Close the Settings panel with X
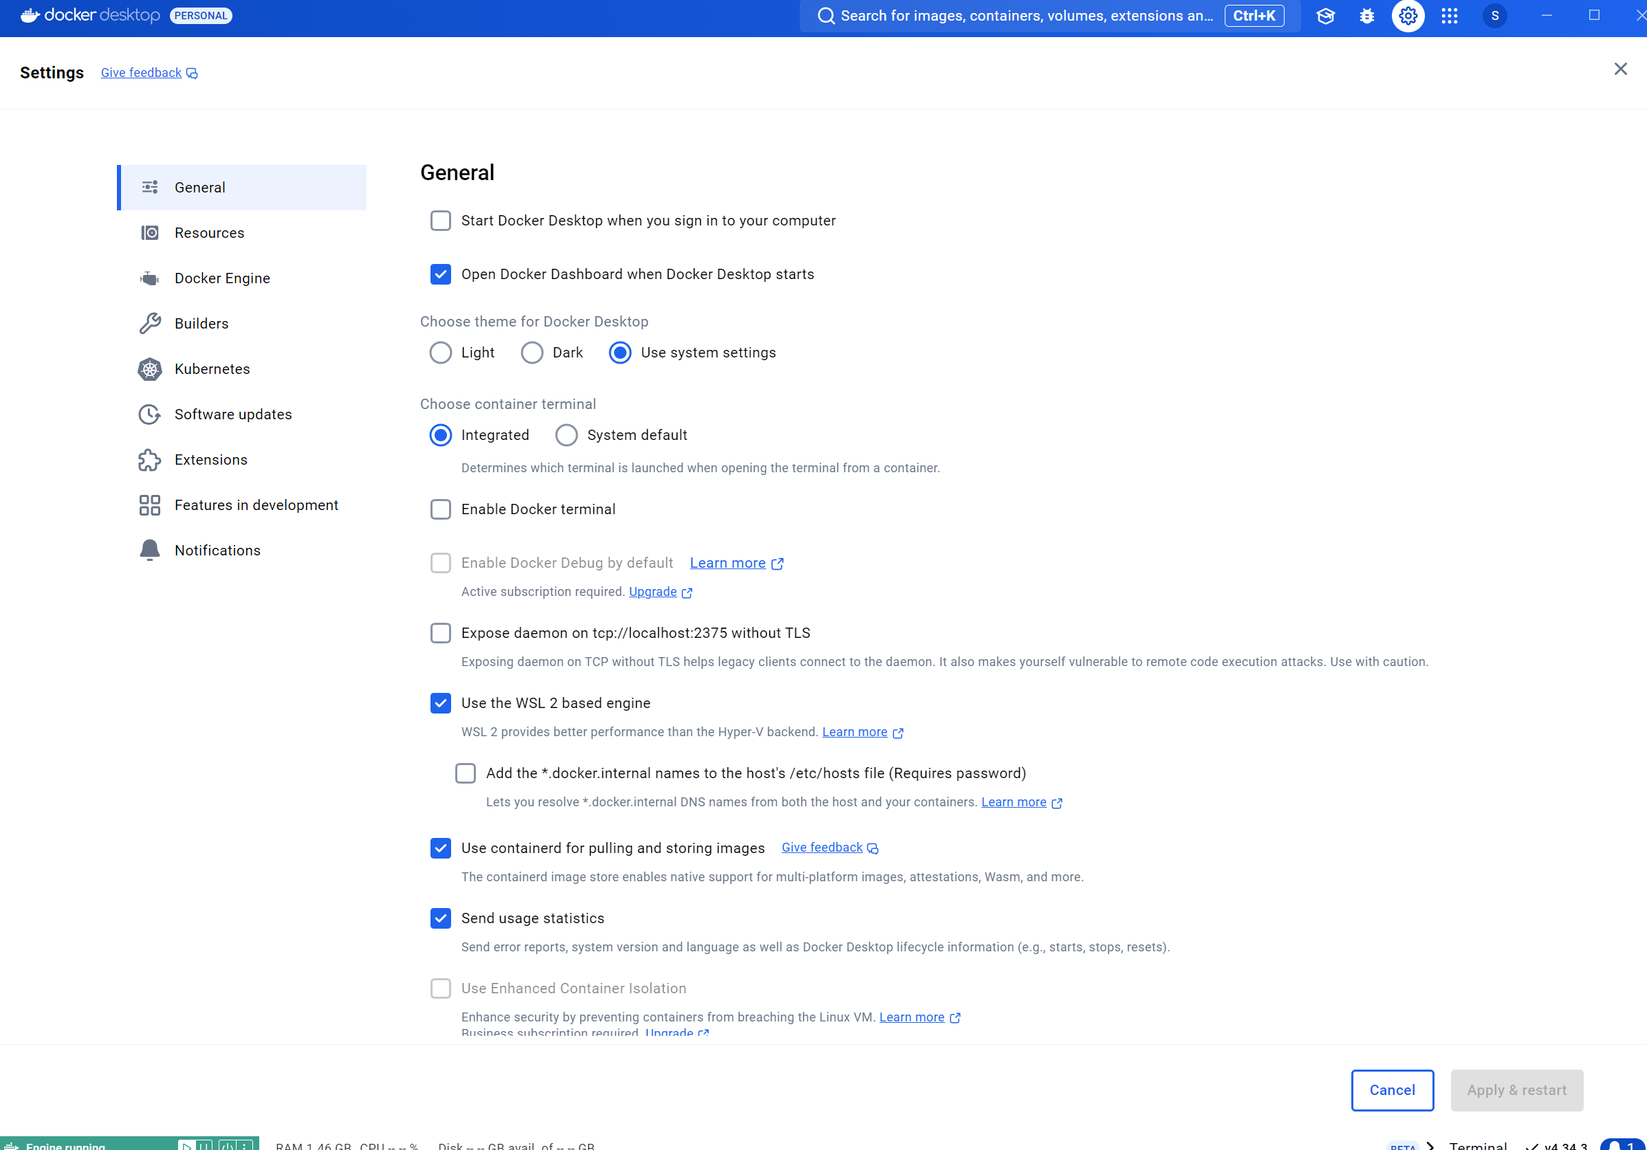Screen dimensions: 1647x1150 pyautogui.click(x=1619, y=69)
